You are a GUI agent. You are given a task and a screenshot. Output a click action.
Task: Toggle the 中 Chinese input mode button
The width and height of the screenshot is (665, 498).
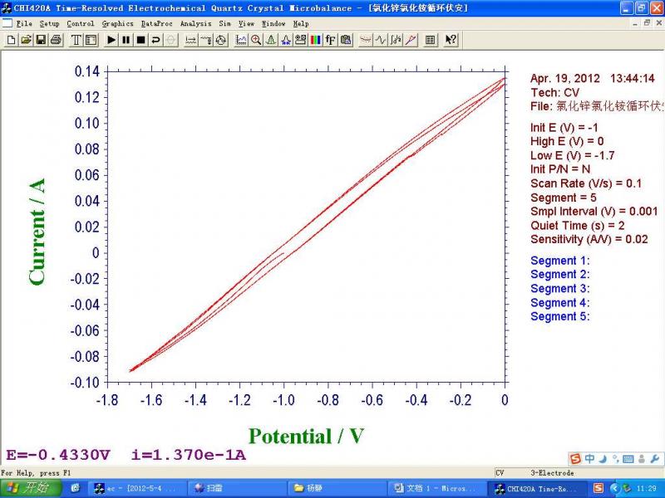[589, 459]
